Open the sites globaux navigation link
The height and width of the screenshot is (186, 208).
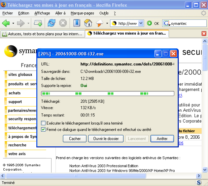20,75
